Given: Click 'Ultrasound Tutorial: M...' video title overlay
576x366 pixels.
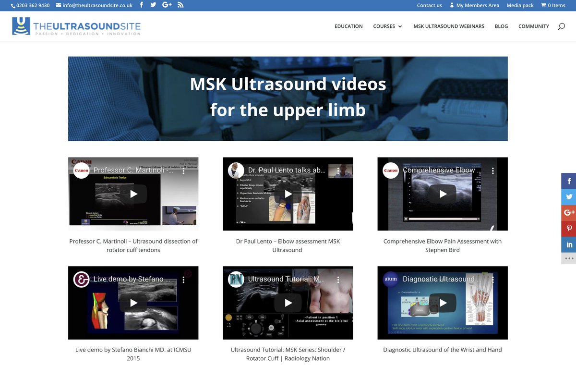Looking at the screenshot, I should click(x=287, y=280).
